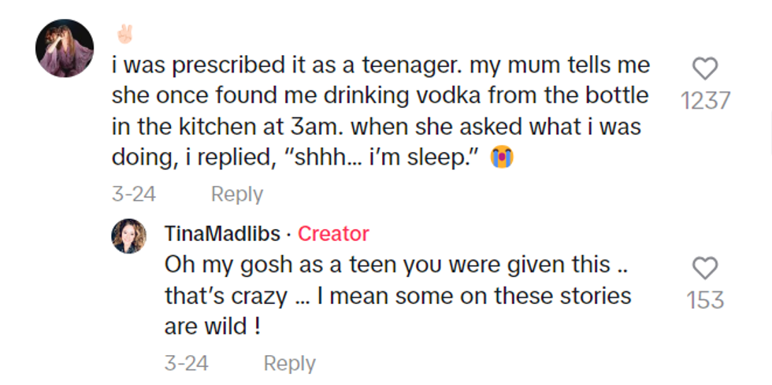Click the 3-24 date on the top comment
This screenshot has height=385, width=772.
133,194
